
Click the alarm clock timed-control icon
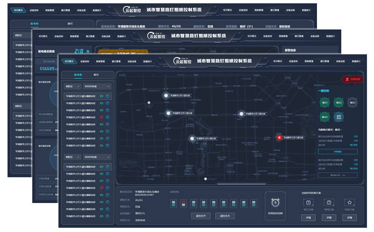(x=275, y=203)
